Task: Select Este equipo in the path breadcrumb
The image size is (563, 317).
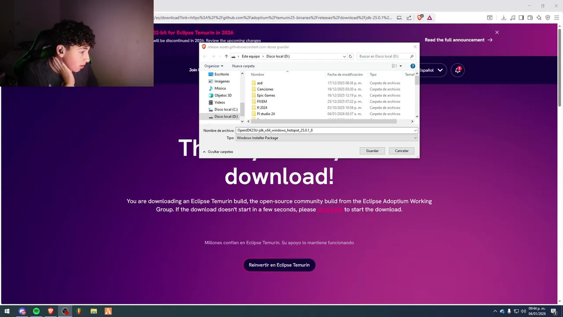Action: 251,56
